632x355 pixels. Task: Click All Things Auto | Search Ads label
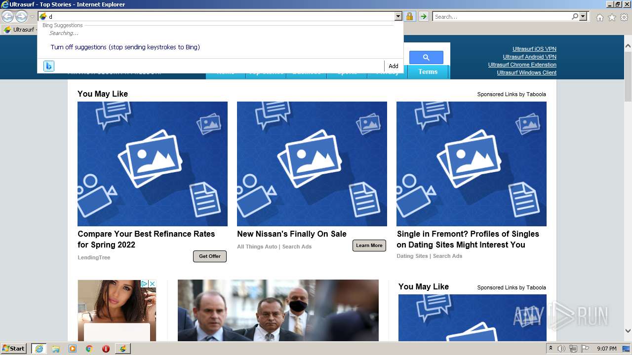pos(274,247)
